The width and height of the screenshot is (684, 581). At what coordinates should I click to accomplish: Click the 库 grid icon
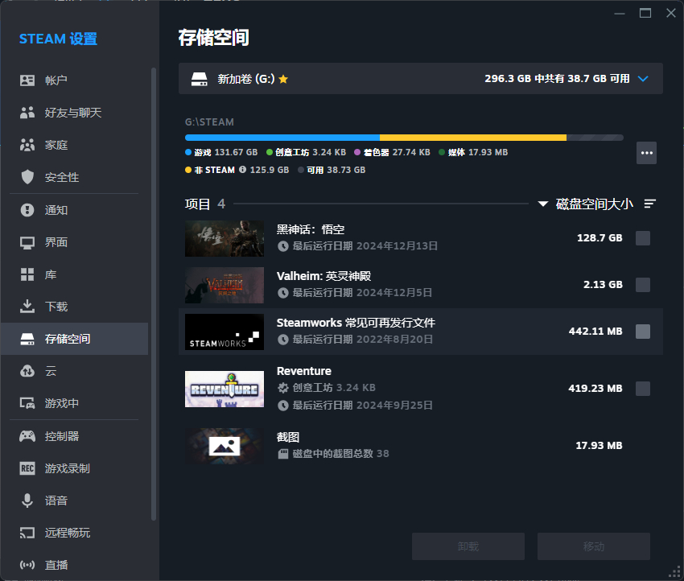click(27, 274)
